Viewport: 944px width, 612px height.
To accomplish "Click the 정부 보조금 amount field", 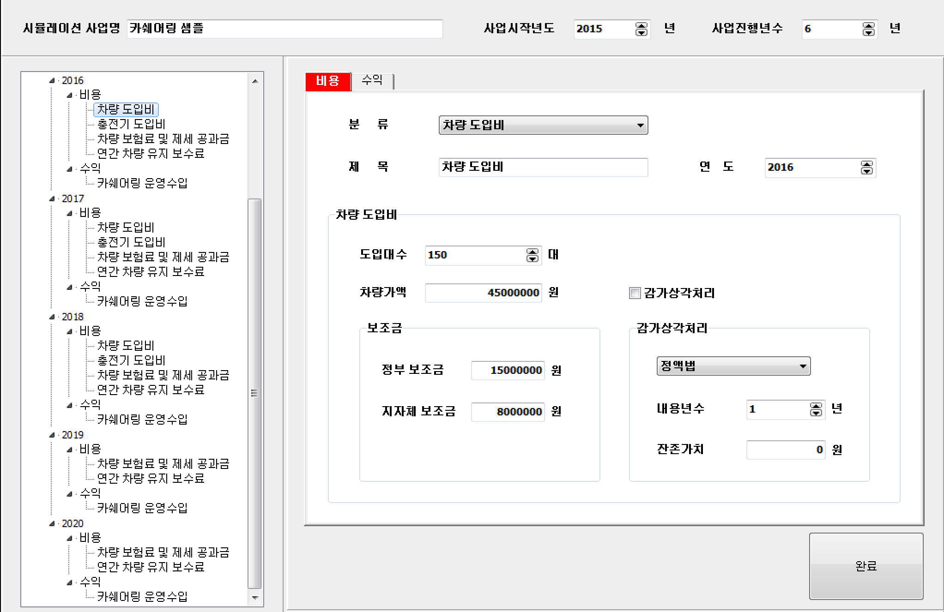I will (x=507, y=370).
